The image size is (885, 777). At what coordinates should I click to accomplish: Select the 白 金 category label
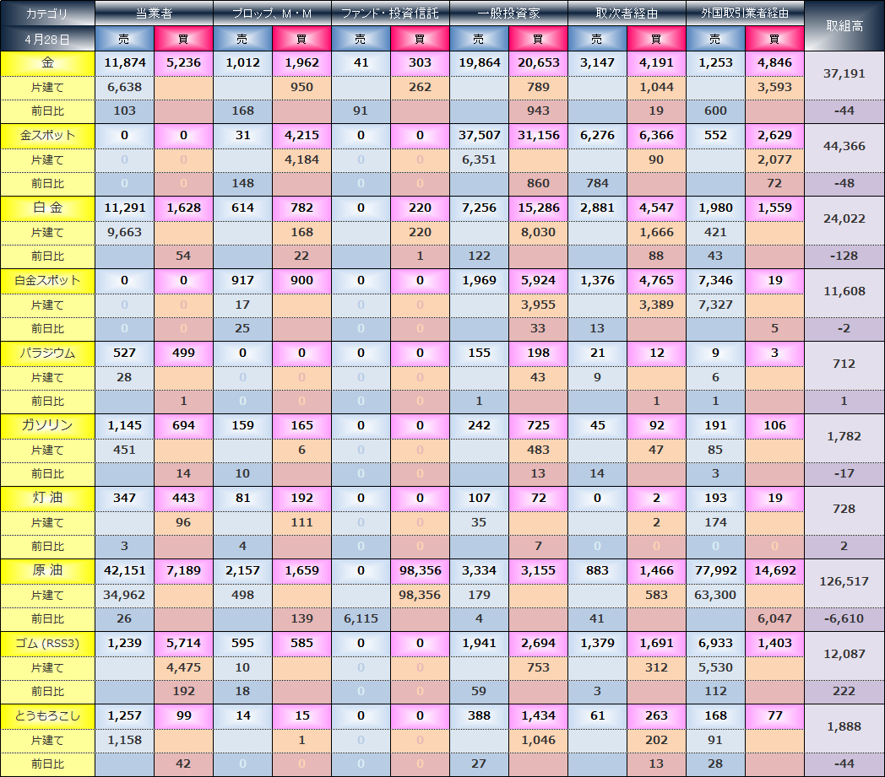click(47, 208)
